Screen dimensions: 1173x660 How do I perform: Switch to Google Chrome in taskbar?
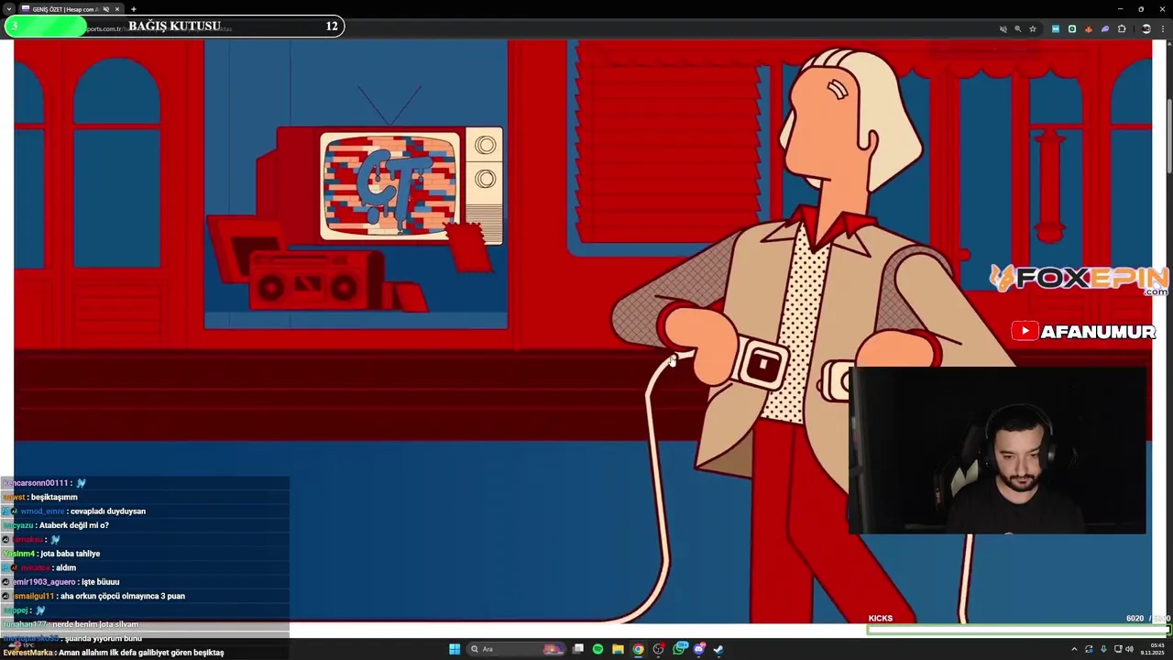pyautogui.click(x=638, y=649)
